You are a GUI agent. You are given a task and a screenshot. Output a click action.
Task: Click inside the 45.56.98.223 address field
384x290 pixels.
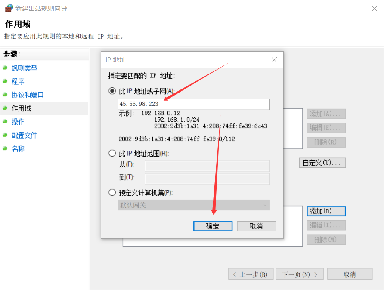coord(193,104)
